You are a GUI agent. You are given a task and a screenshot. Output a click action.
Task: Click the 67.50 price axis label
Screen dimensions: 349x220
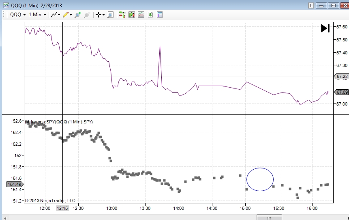(342, 40)
